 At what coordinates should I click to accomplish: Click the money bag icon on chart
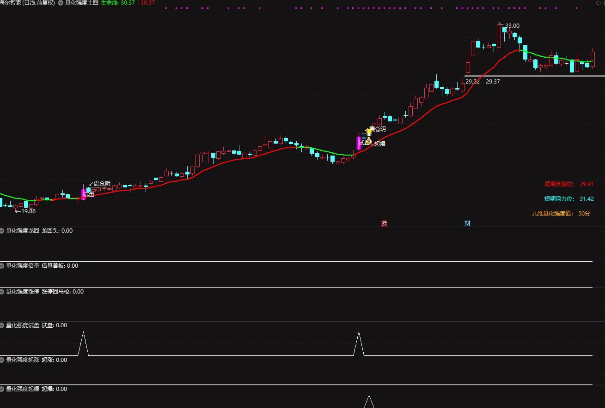[x=368, y=140]
